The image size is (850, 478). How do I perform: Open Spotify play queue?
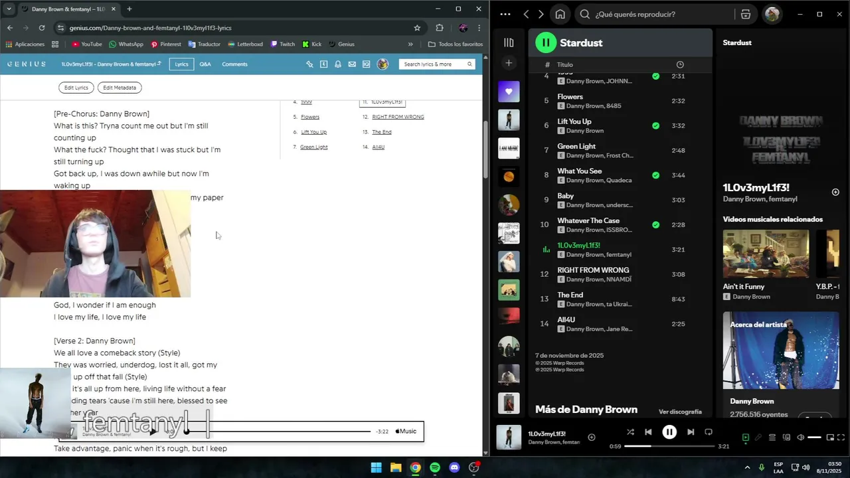[772, 438]
